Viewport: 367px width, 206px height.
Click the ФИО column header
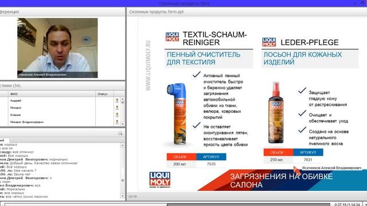[52, 94]
